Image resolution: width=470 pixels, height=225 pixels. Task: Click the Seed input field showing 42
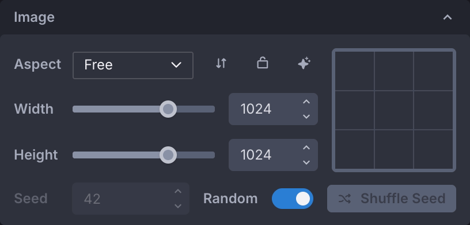click(x=131, y=199)
